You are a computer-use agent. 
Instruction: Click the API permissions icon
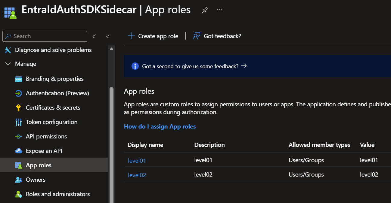coord(19,137)
